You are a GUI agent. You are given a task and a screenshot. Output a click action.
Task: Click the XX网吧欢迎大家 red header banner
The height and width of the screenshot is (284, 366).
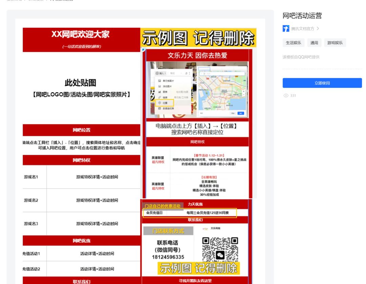pyautogui.click(x=81, y=40)
